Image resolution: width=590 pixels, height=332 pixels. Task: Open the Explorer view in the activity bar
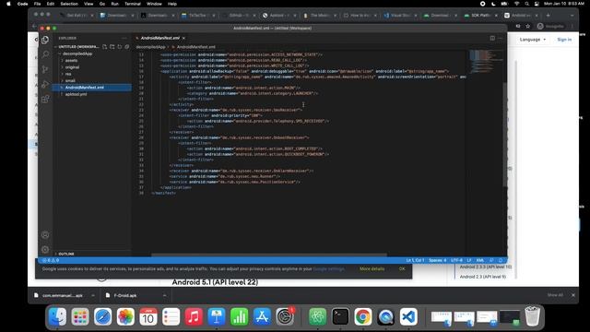pyautogui.click(x=45, y=40)
